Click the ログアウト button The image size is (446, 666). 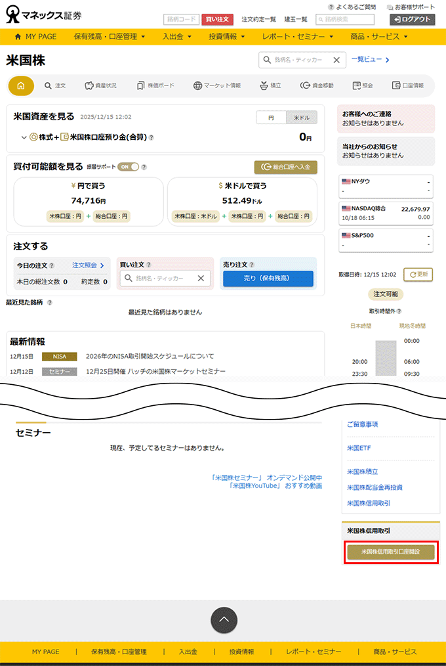pyautogui.click(x=413, y=20)
